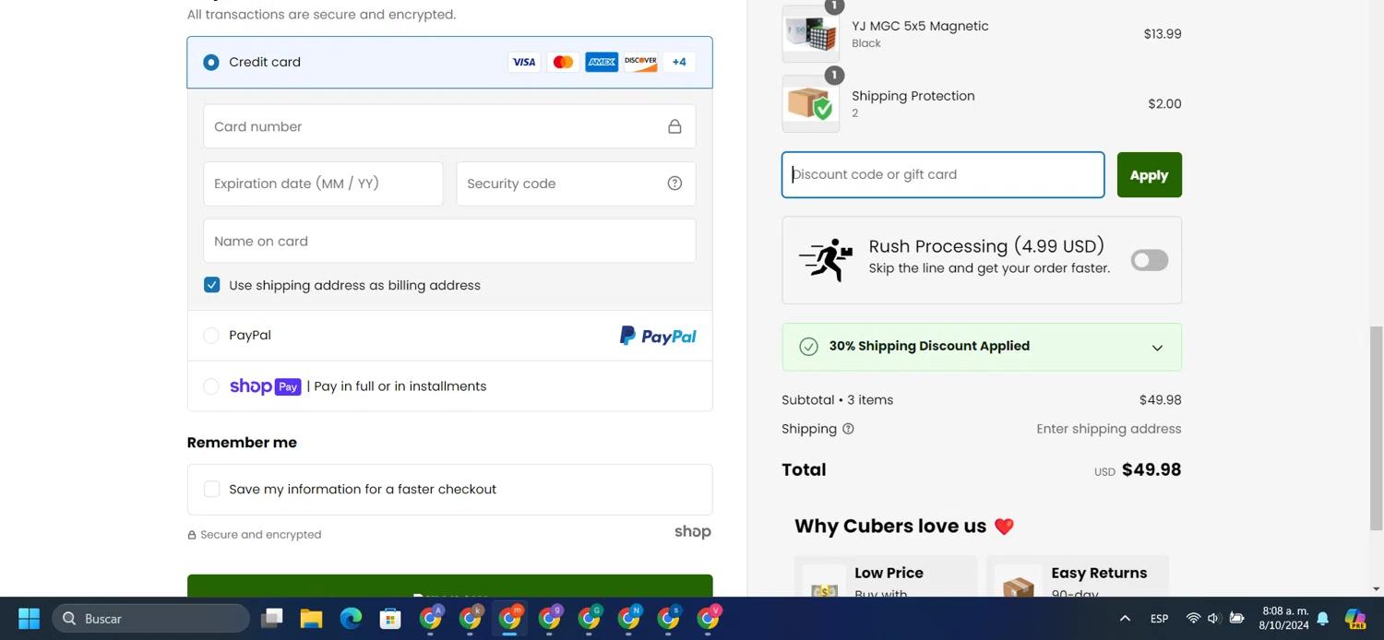This screenshot has width=1384, height=640.
Task: Show hidden icons in the system tray
Action: (1125, 619)
